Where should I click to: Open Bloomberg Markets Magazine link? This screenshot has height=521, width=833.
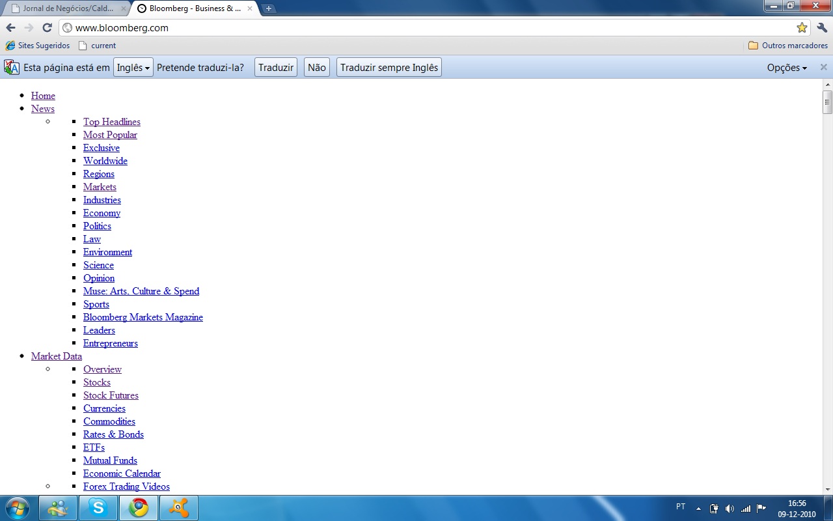(143, 317)
